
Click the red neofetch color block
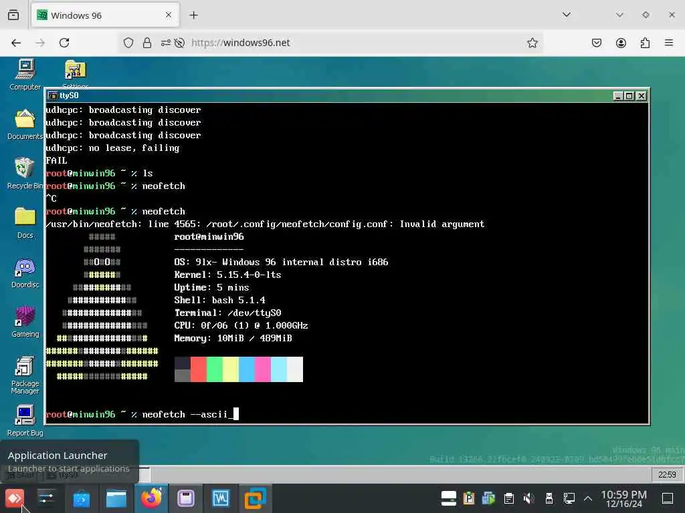(x=198, y=369)
